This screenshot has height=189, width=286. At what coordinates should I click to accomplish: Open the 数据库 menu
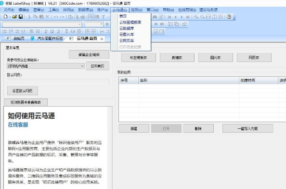(x=86, y=10)
